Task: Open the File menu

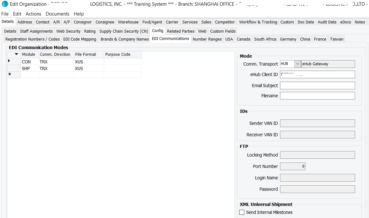Action: 5,14
